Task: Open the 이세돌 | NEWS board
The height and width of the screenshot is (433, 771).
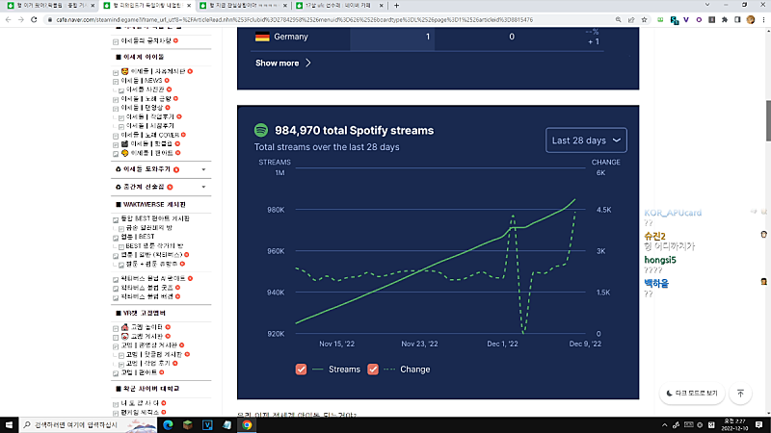Action: (x=142, y=81)
